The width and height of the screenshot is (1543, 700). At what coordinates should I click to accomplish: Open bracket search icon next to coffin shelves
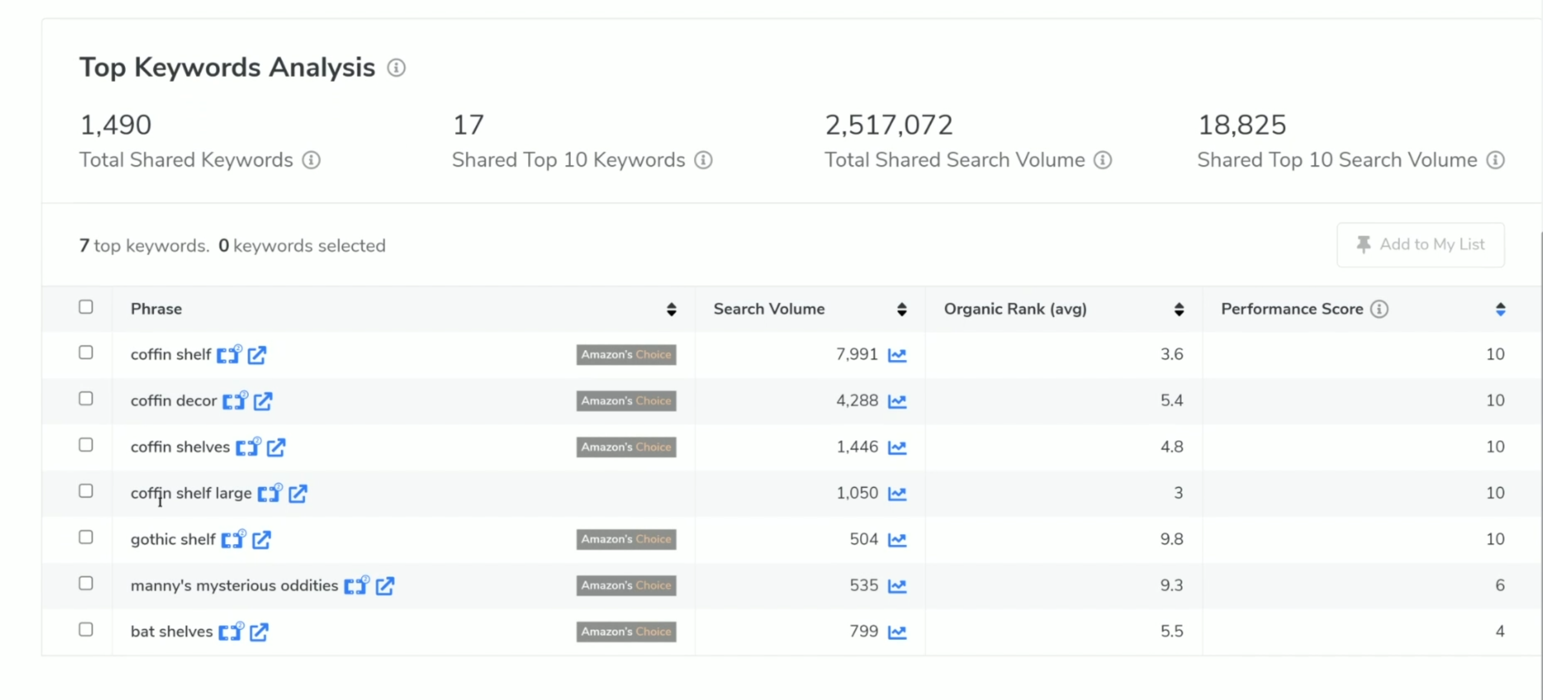pos(248,447)
